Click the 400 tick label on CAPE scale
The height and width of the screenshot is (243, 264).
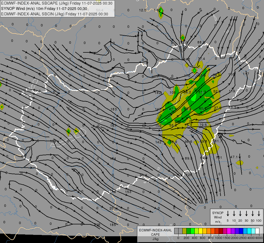(194, 238)
